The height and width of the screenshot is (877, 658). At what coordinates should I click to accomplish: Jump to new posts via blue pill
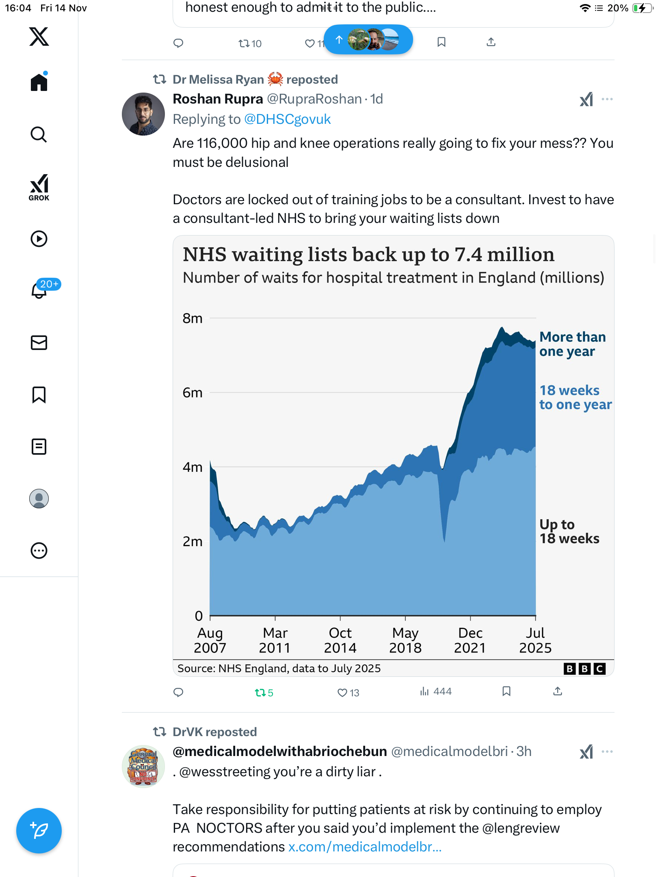coord(368,39)
